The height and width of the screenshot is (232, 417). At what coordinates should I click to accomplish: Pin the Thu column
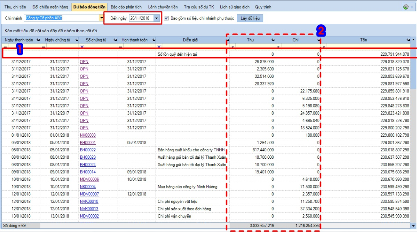point(273,40)
